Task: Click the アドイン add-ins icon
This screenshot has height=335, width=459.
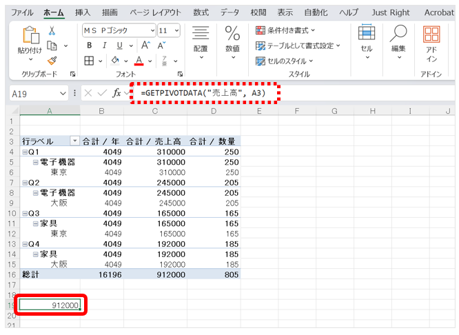Action: click(431, 43)
